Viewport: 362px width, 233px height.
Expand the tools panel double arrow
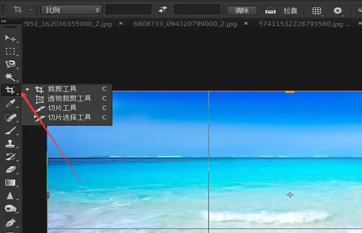pos(4,21)
